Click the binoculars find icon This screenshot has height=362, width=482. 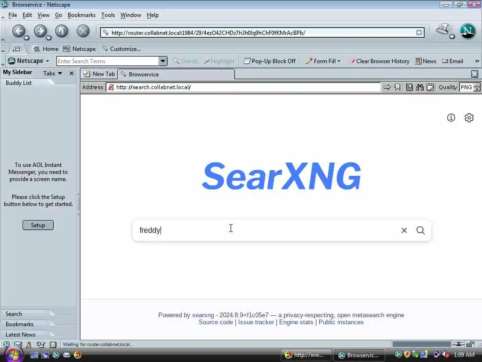click(x=420, y=87)
